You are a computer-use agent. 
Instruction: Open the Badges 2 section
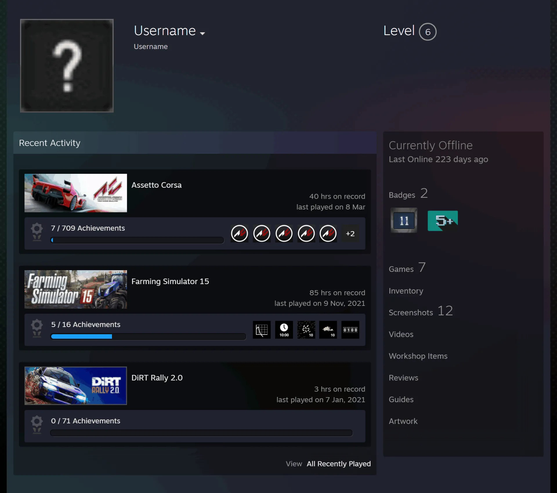408,194
